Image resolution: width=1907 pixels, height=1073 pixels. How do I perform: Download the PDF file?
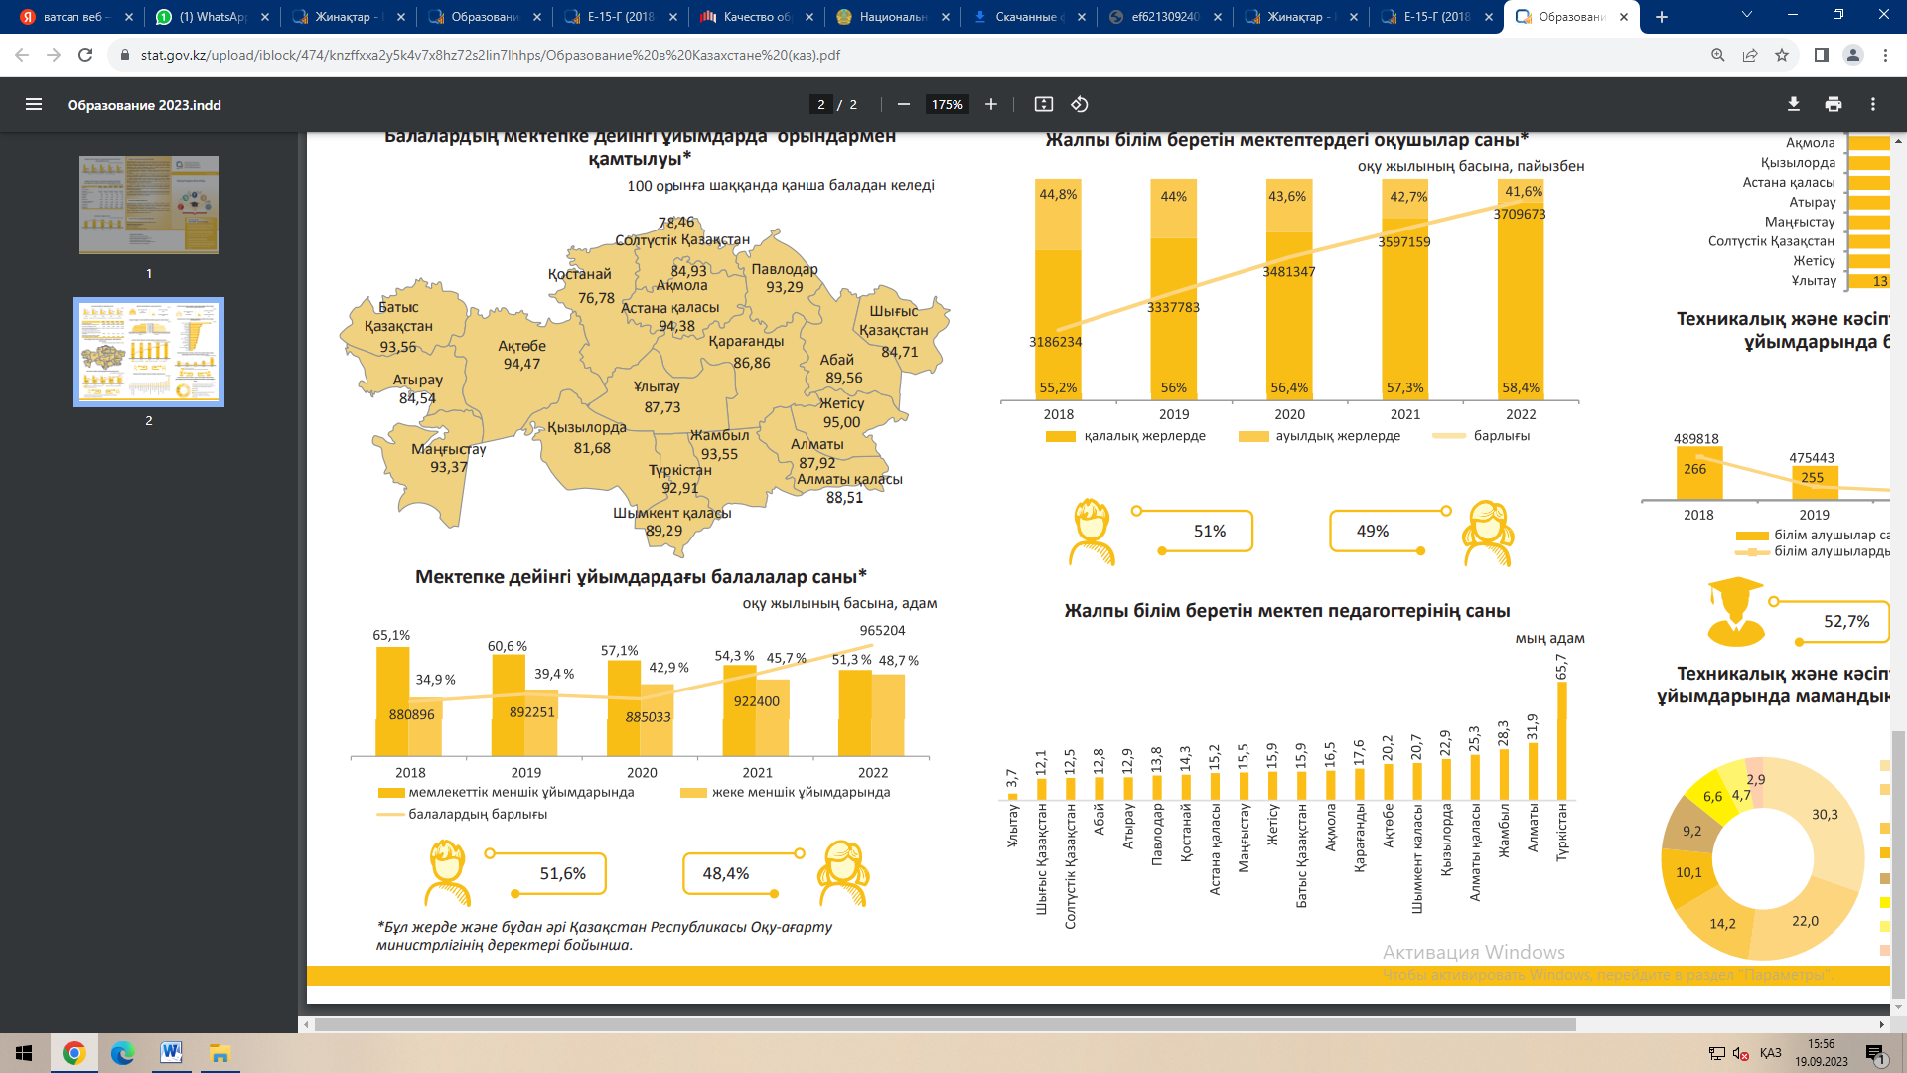(x=1793, y=104)
